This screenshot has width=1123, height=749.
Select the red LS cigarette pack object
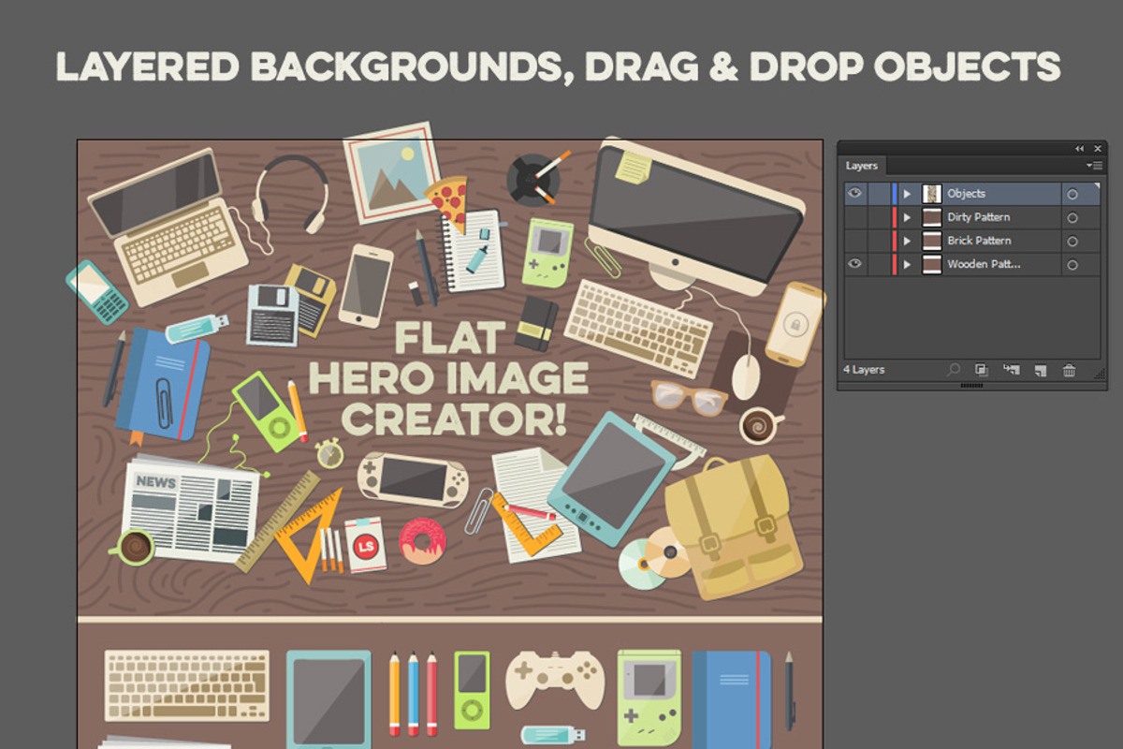click(x=365, y=546)
